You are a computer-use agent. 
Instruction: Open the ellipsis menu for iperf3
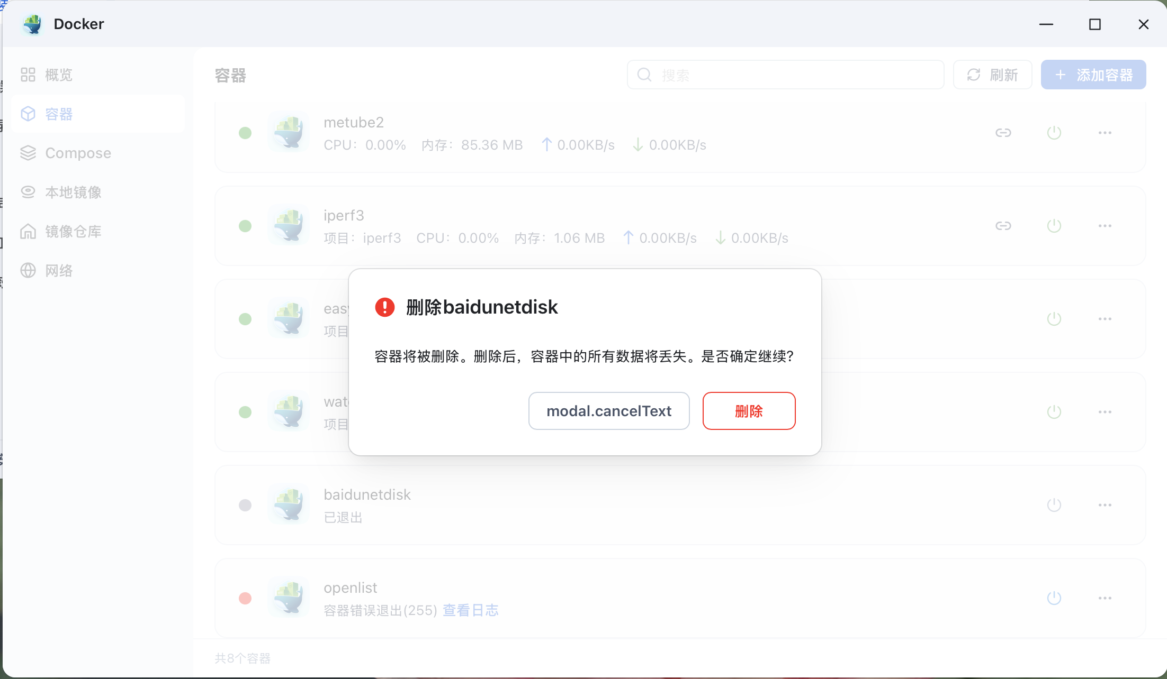coord(1105,225)
